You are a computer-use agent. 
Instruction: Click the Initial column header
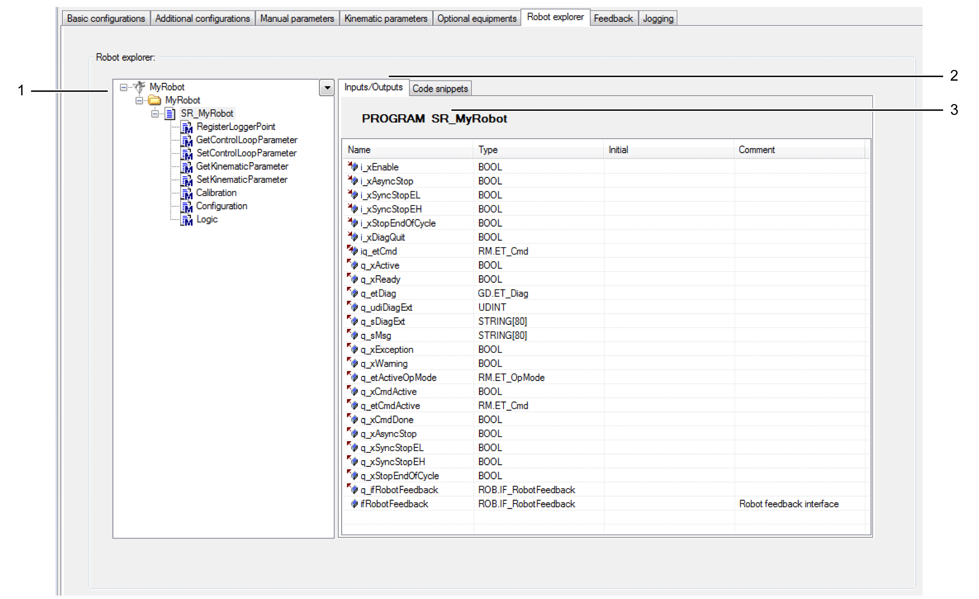tap(669, 150)
